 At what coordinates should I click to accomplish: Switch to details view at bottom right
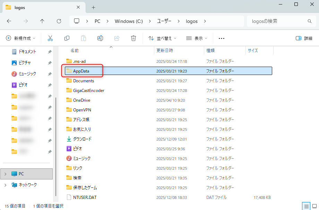click(x=306, y=206)
